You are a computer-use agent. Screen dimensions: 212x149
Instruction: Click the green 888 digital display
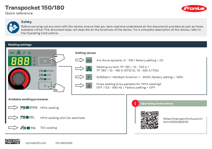[20, 61]
